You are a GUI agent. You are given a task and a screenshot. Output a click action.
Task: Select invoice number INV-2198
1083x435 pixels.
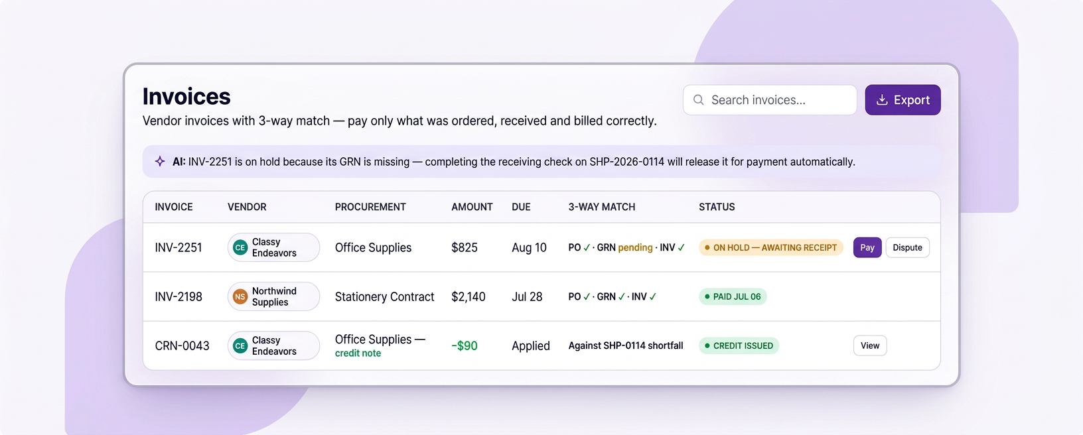click(179, 296)
